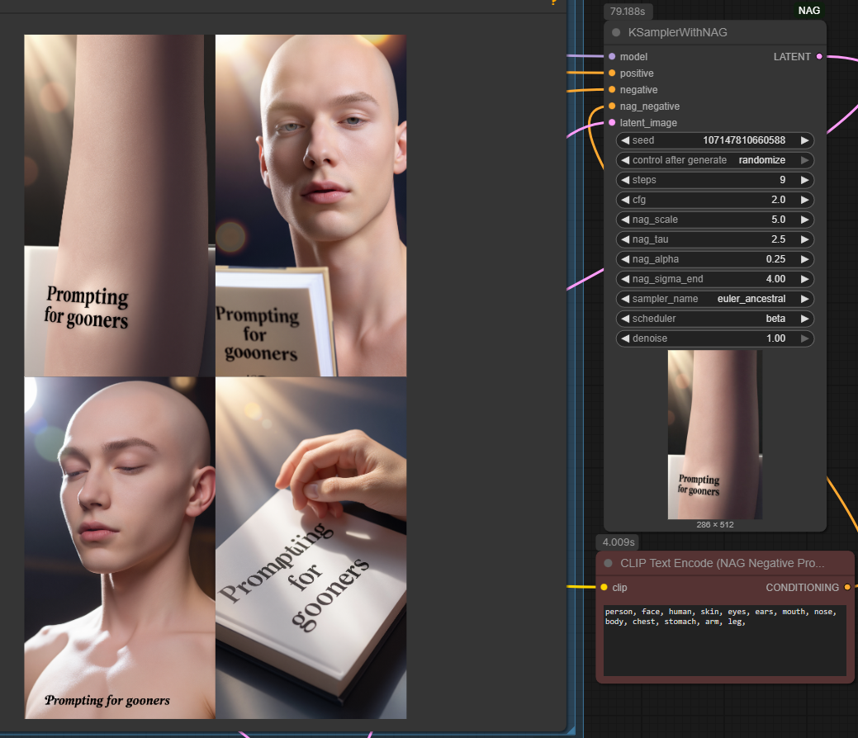Increase nag_scale with right arrow
The image size is (858, 738).
coord(805,220)
